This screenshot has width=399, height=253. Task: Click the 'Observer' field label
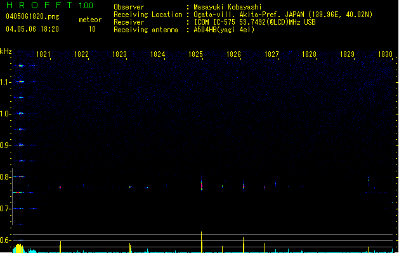click(x=129, y=7)
